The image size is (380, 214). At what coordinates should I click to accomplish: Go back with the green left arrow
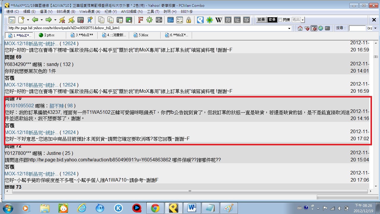pos(35,20)
